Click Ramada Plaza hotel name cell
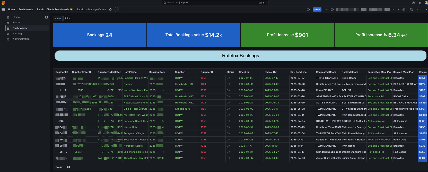The image size is (428, 172). [136, 78]
